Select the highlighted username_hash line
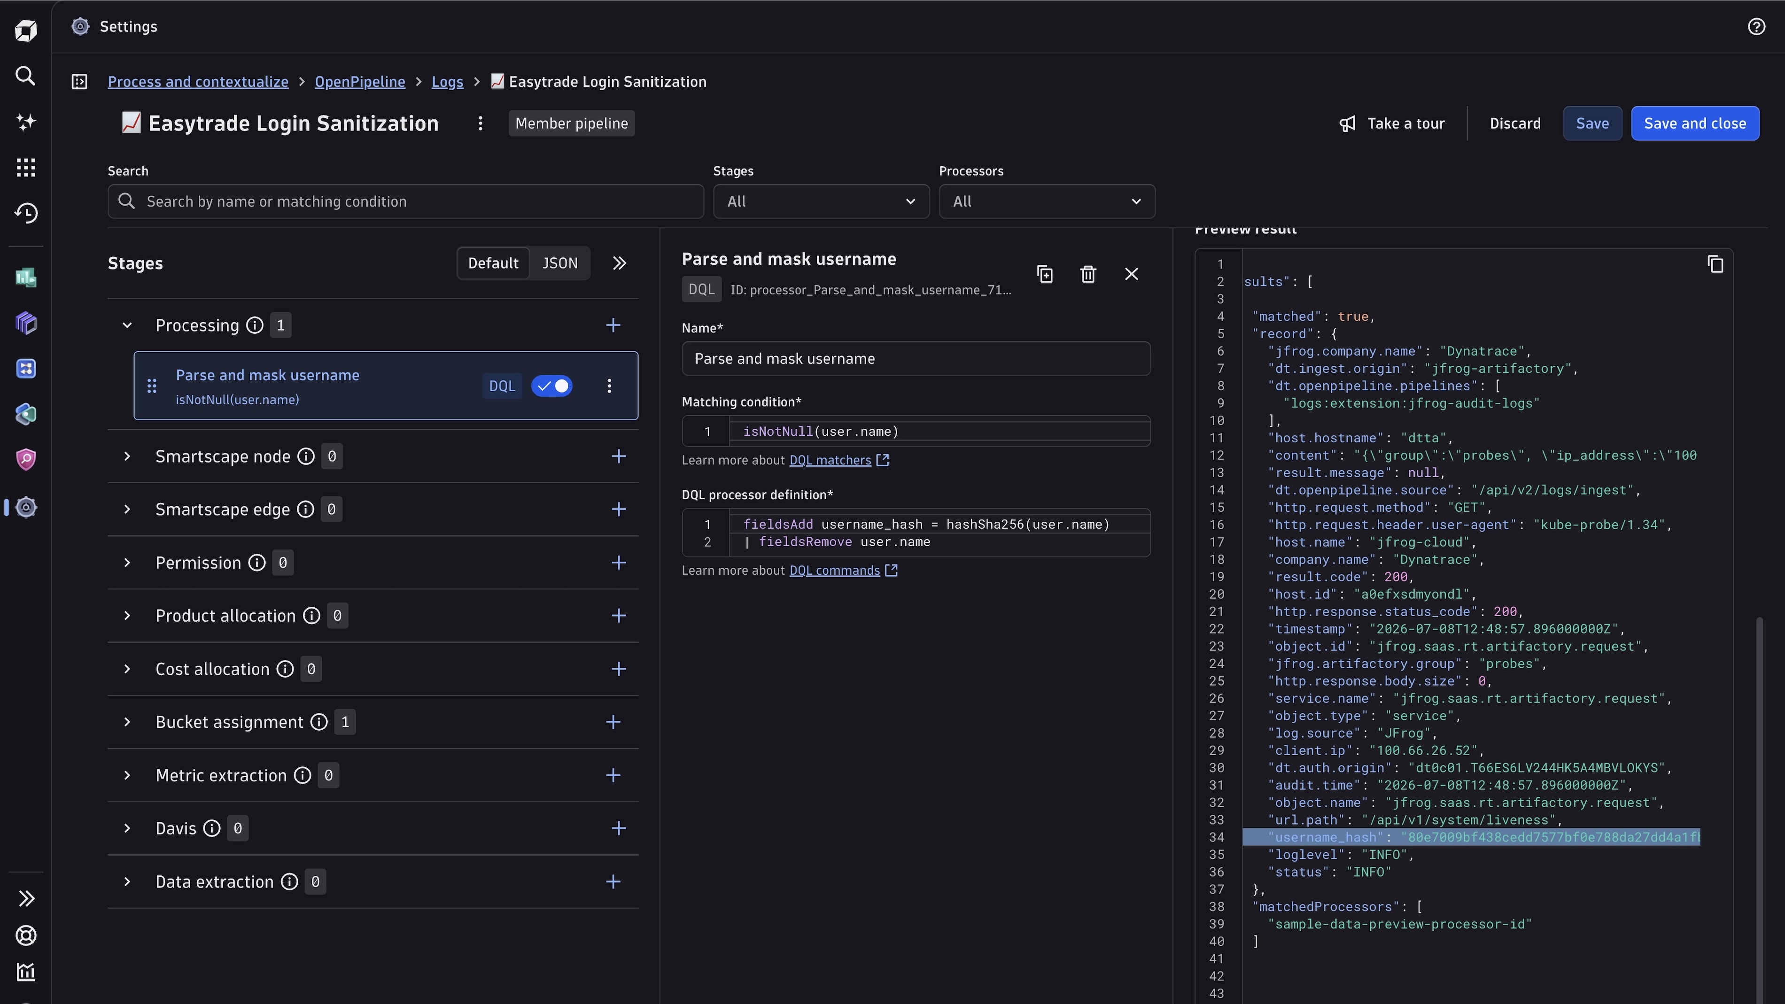This screenshot has height=1004, width=1785. [x=1471, y=837]
